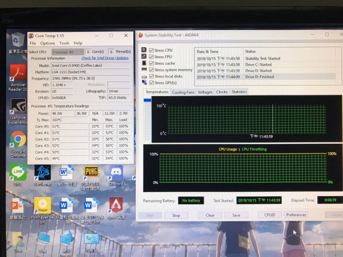
Task: Click the Core #3 temperature value 52°C
Action: pos(70,146)
